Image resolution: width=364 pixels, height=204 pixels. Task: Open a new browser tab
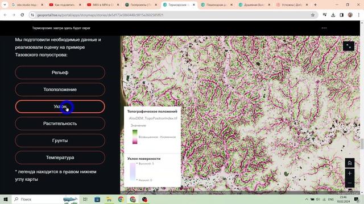[315, 5]
